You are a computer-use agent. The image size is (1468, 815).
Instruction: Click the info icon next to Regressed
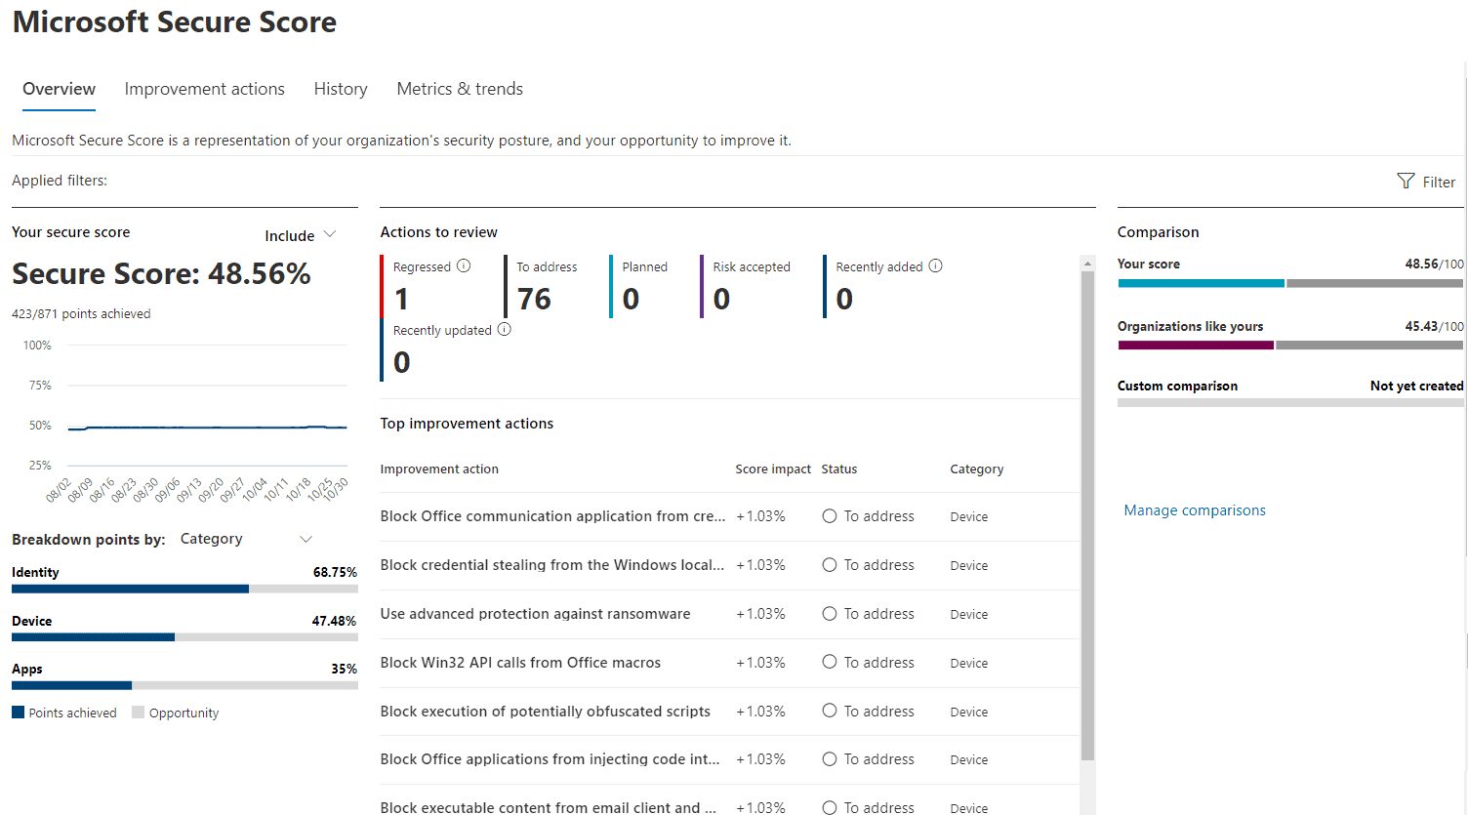tap(462, 265)
